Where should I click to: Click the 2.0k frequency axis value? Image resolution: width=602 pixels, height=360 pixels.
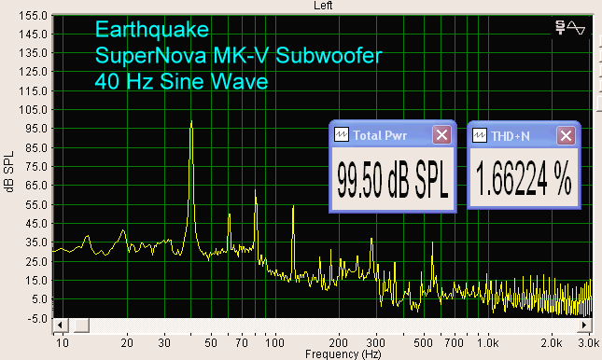pyautogui.click(x=552, y=342)
